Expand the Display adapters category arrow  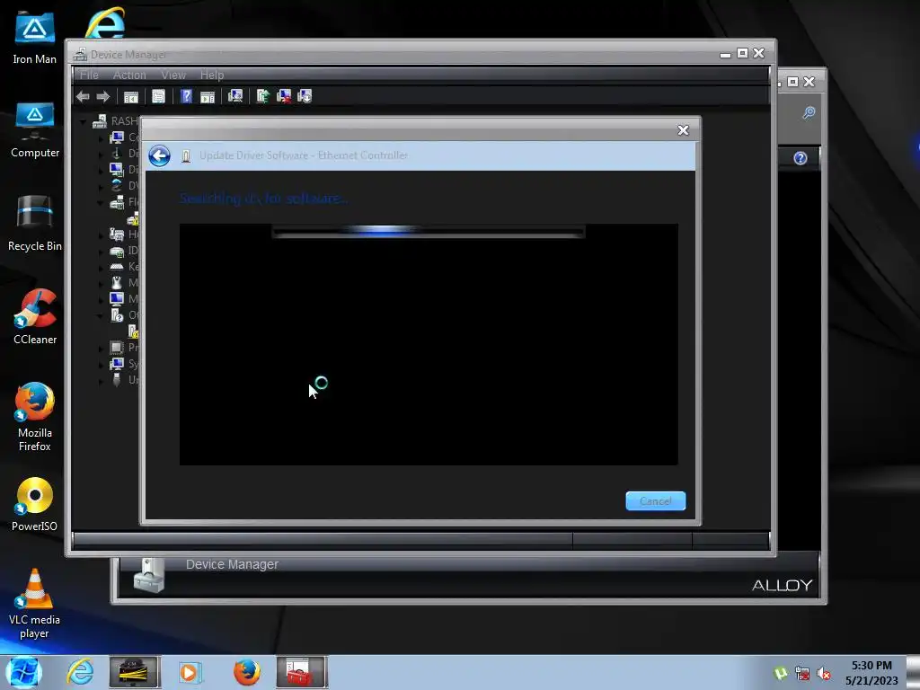[x=101, y=170]
